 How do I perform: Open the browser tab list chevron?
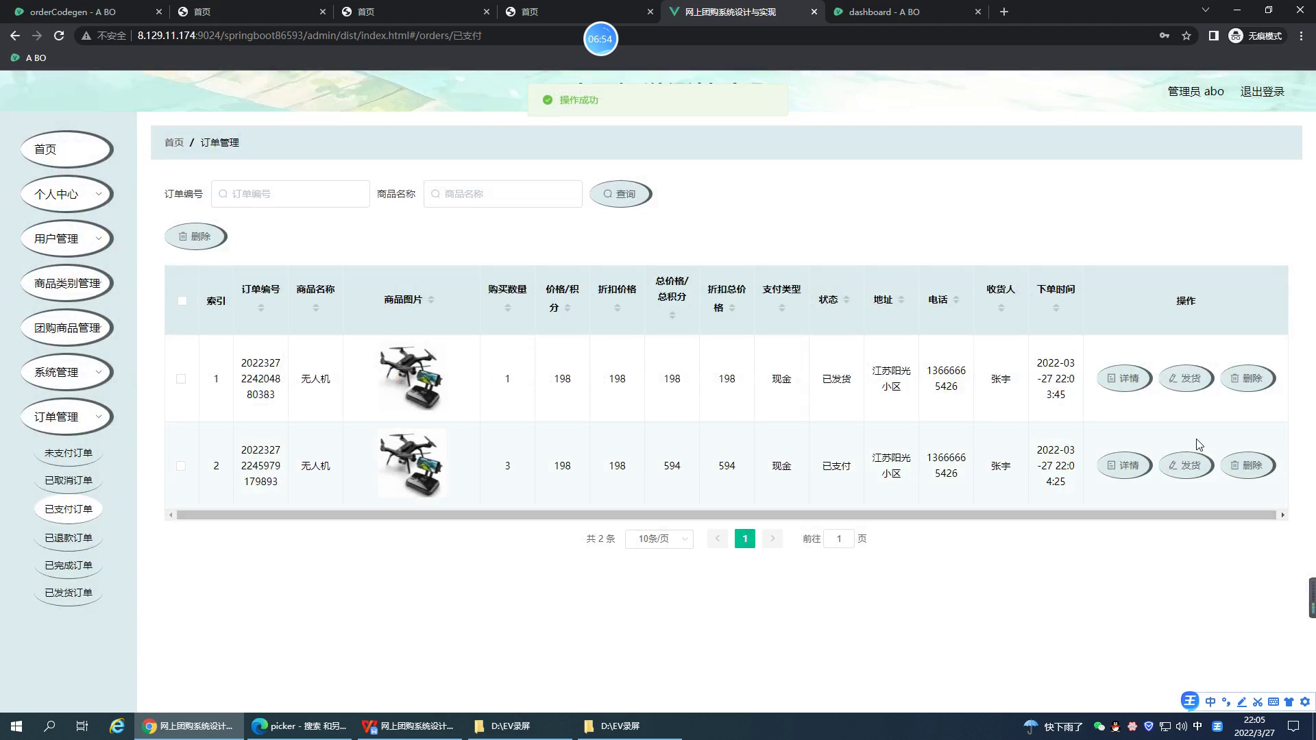1205,10
